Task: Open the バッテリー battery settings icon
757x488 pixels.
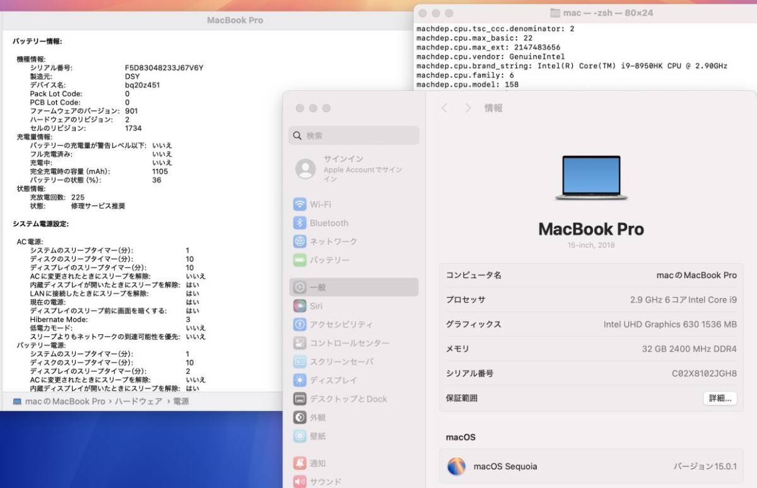Action: [300, 260]
